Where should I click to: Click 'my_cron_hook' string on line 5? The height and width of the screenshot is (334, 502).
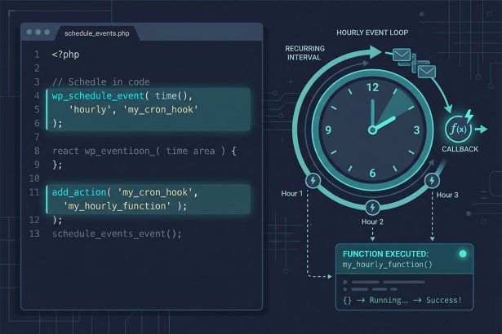(x=161, y=110)
